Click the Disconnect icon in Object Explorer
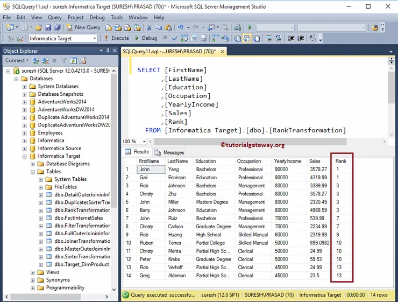Viewport: 398px width, 302px height. pyautogui.click(x=45, y=61)
